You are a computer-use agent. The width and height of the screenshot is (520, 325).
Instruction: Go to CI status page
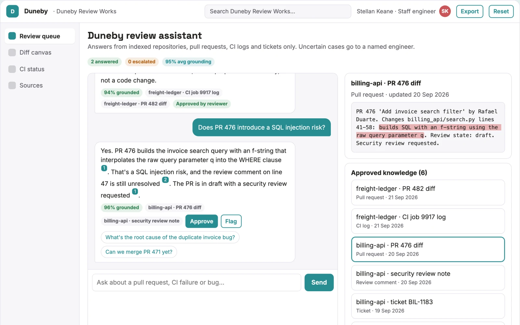(x=40, y=69)
